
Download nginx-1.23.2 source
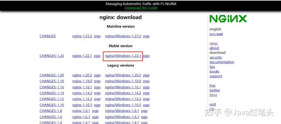82,36
